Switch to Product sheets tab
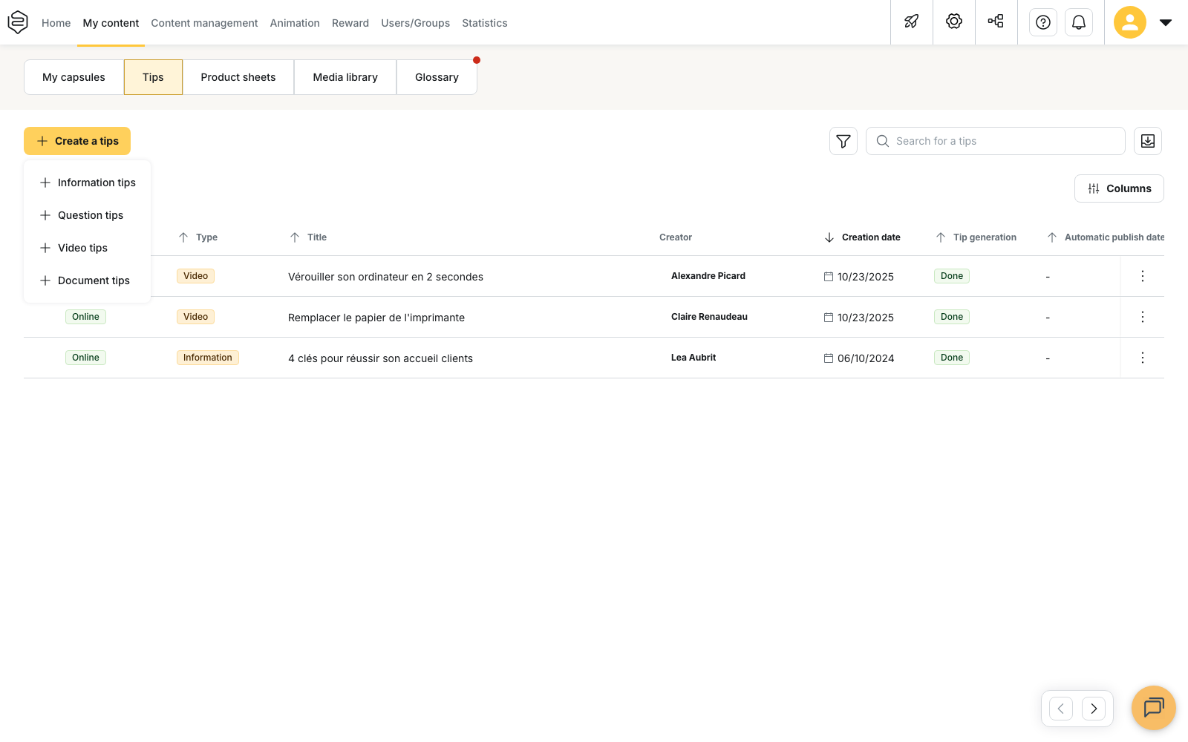This screenshot has width=1188, height=742. pyautogui.click(x=238, y=77)
